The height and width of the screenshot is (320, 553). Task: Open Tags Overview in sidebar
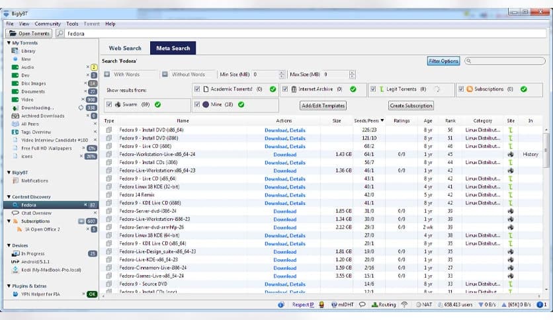tap(36, 132)
